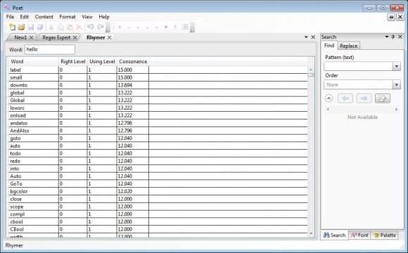Show the Font bottom panel tab
The height and width of the screenshot is (253, 408).
(359, 235)
